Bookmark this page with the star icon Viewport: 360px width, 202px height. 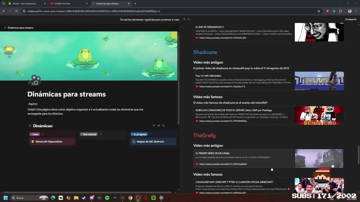(x=319, y=11)
